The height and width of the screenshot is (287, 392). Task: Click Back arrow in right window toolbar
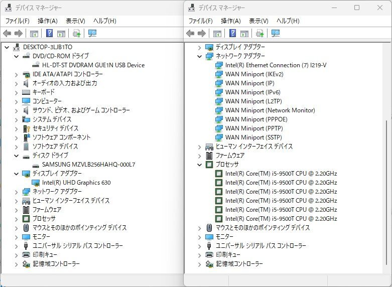[x=190, y=33]
